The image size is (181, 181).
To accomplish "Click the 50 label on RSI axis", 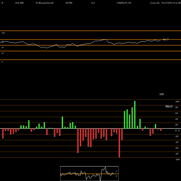I will (3, 47).
